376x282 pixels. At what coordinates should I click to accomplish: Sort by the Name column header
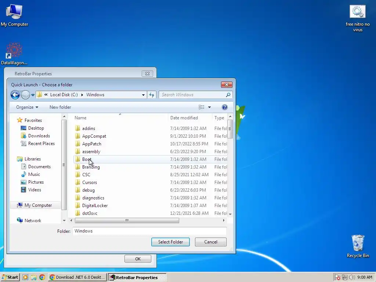pyautogui.click(x=80, y=118)
